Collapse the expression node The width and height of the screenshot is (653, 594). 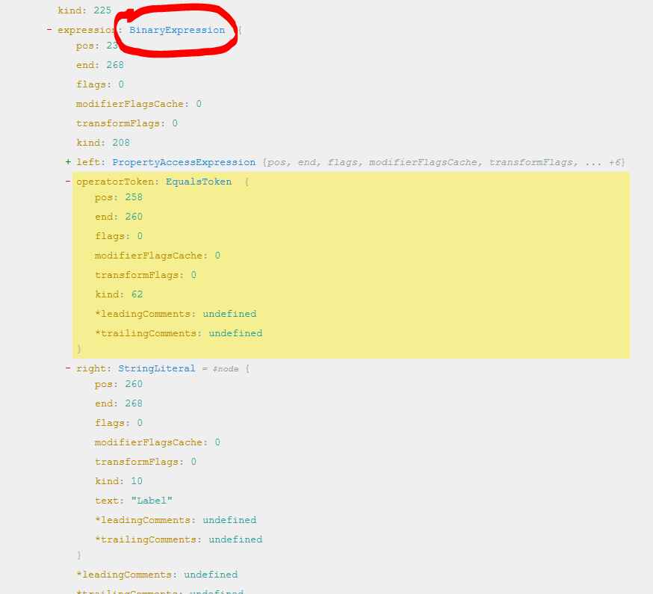click(49, 29)
